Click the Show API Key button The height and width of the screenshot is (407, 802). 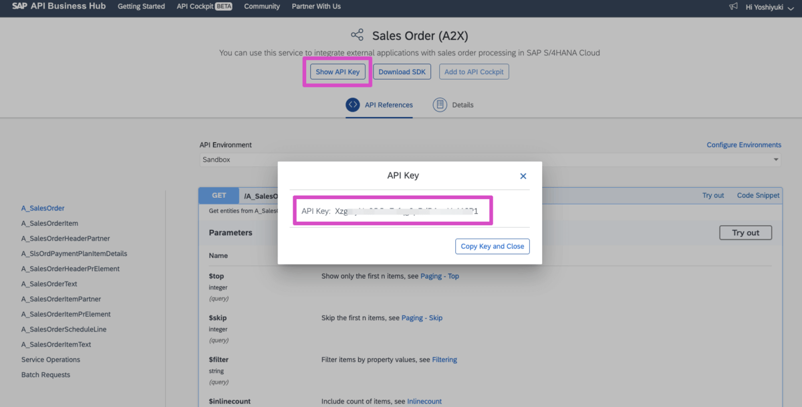[338, 72]
